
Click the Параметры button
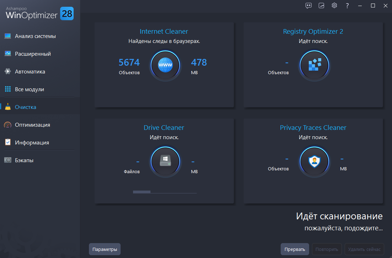105,249
